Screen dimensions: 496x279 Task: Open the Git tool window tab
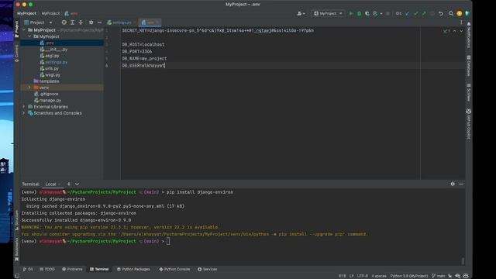point(28,269)
